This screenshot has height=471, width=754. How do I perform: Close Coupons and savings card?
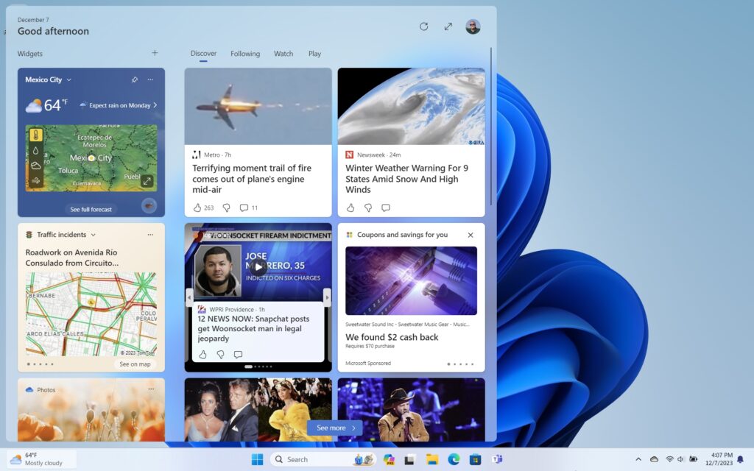pos(471,235)
